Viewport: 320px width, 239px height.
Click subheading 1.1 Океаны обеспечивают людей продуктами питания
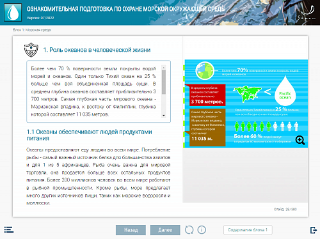(x=89, y=135)
